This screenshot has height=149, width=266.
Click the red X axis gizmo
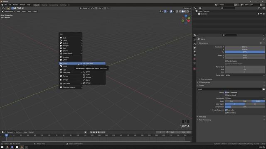tap(188, 21)
